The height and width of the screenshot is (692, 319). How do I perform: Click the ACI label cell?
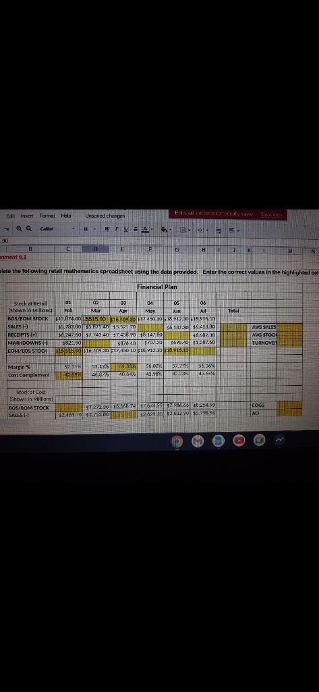pyautogui.click(x=264, y=413)
